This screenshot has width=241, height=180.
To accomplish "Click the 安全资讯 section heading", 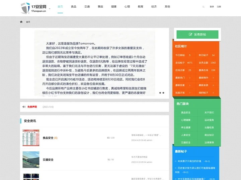I will (30, 121).
